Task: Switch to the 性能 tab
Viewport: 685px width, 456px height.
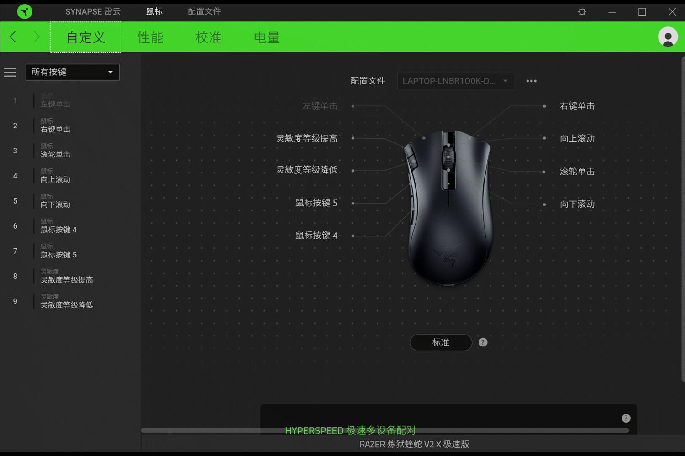Action: (150, 37)
